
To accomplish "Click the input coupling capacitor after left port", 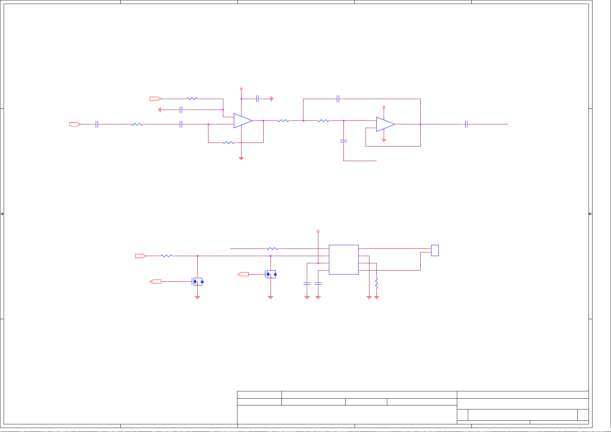I will pos(97,124).
